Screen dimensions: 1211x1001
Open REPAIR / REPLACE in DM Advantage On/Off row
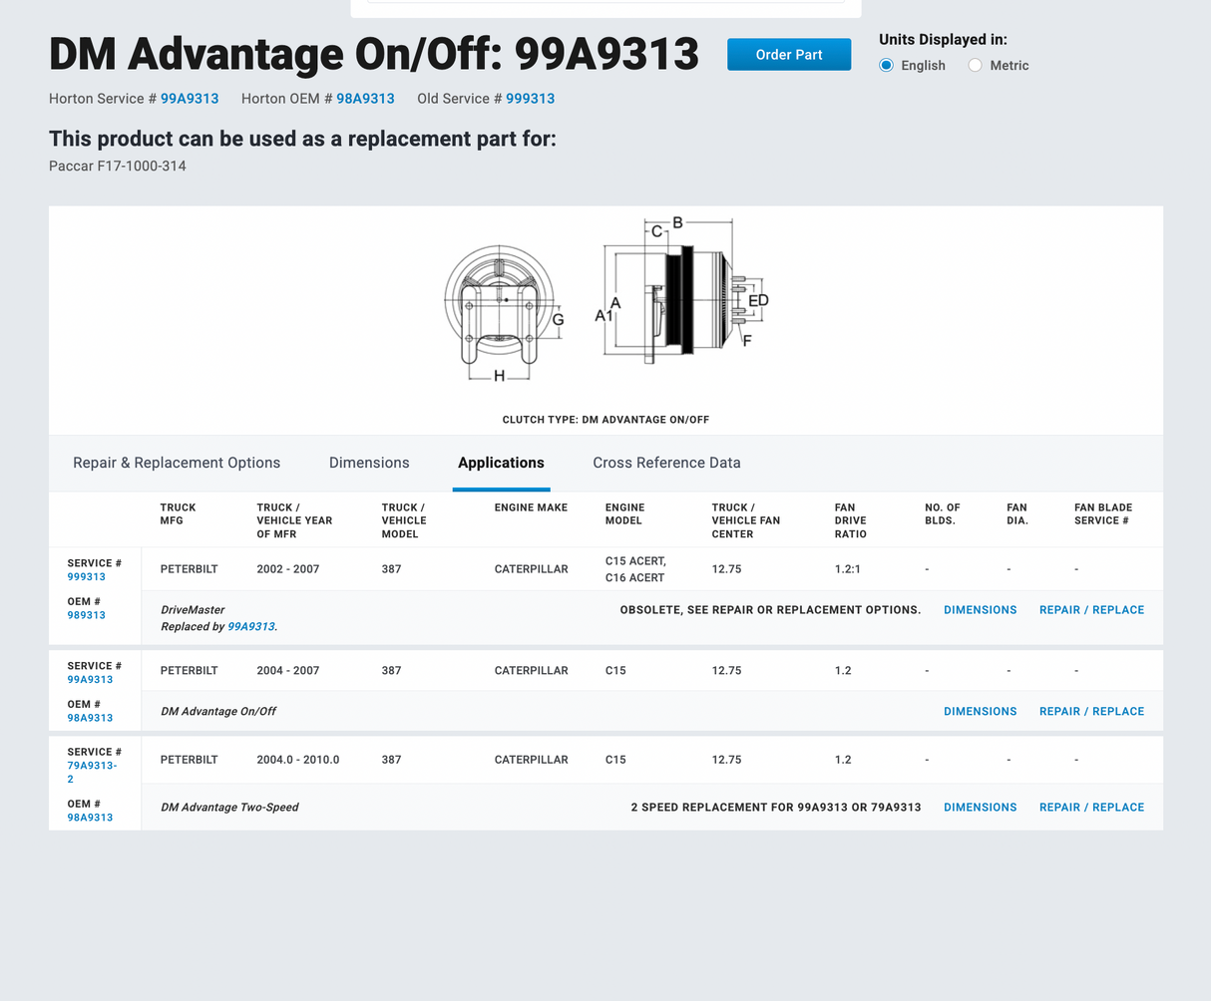(1091, 711)
